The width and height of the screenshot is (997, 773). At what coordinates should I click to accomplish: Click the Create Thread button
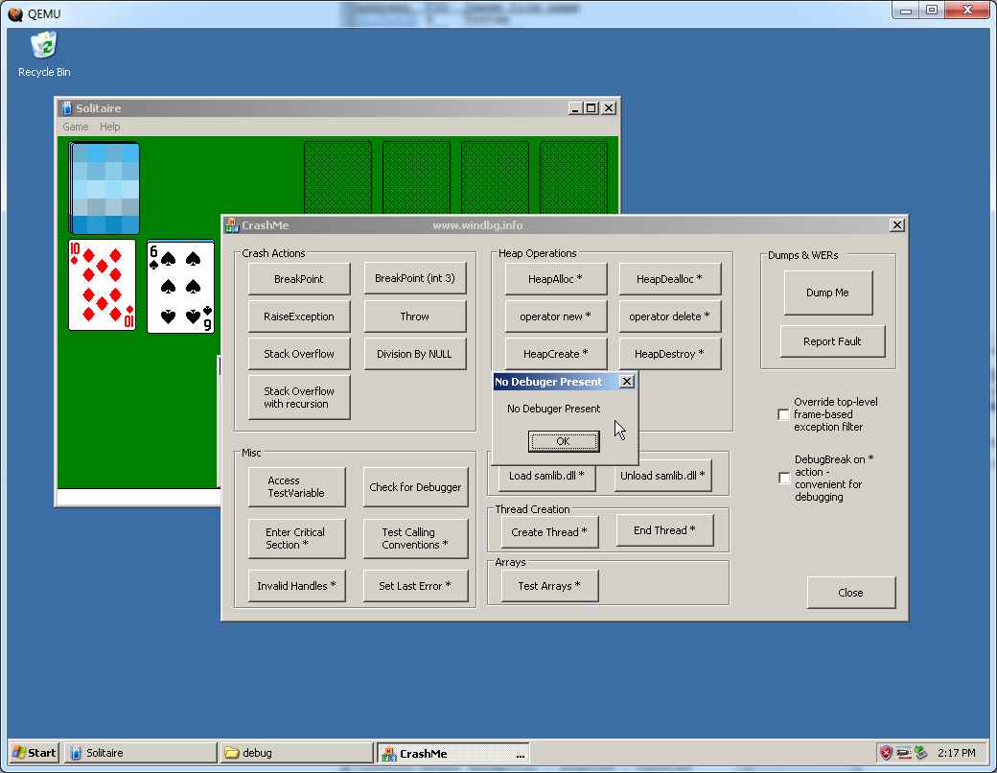point(549,532)
